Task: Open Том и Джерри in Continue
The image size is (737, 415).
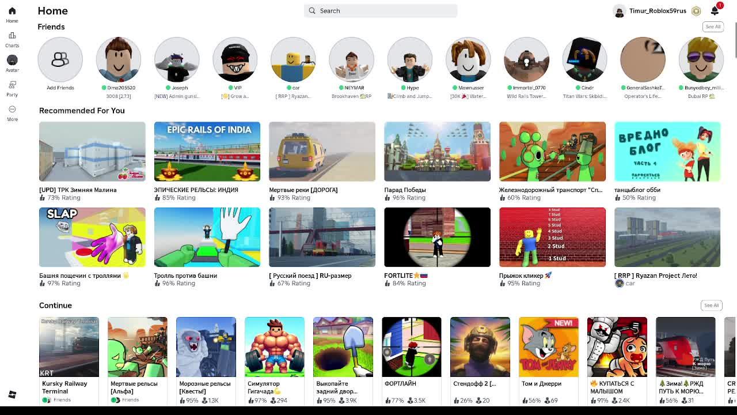Action: click(x=549, y=347)
